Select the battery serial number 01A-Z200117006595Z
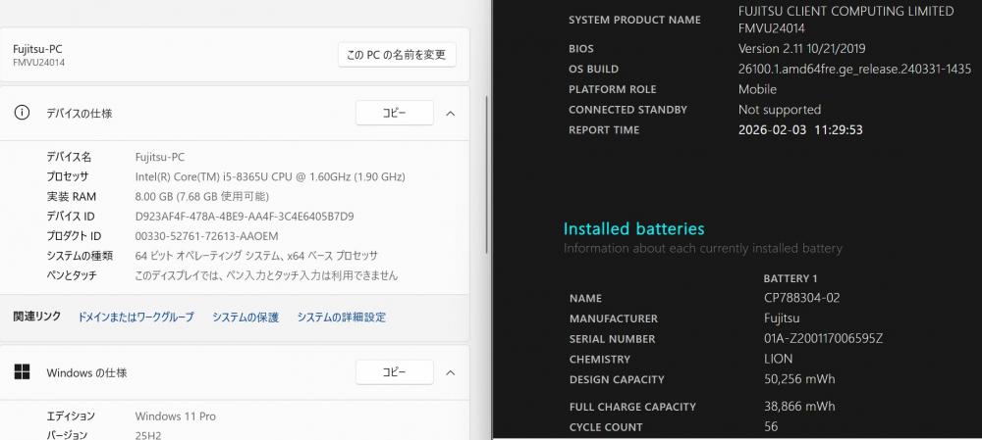982x440 pixels. pyautogui.click(x=824, y=339)
